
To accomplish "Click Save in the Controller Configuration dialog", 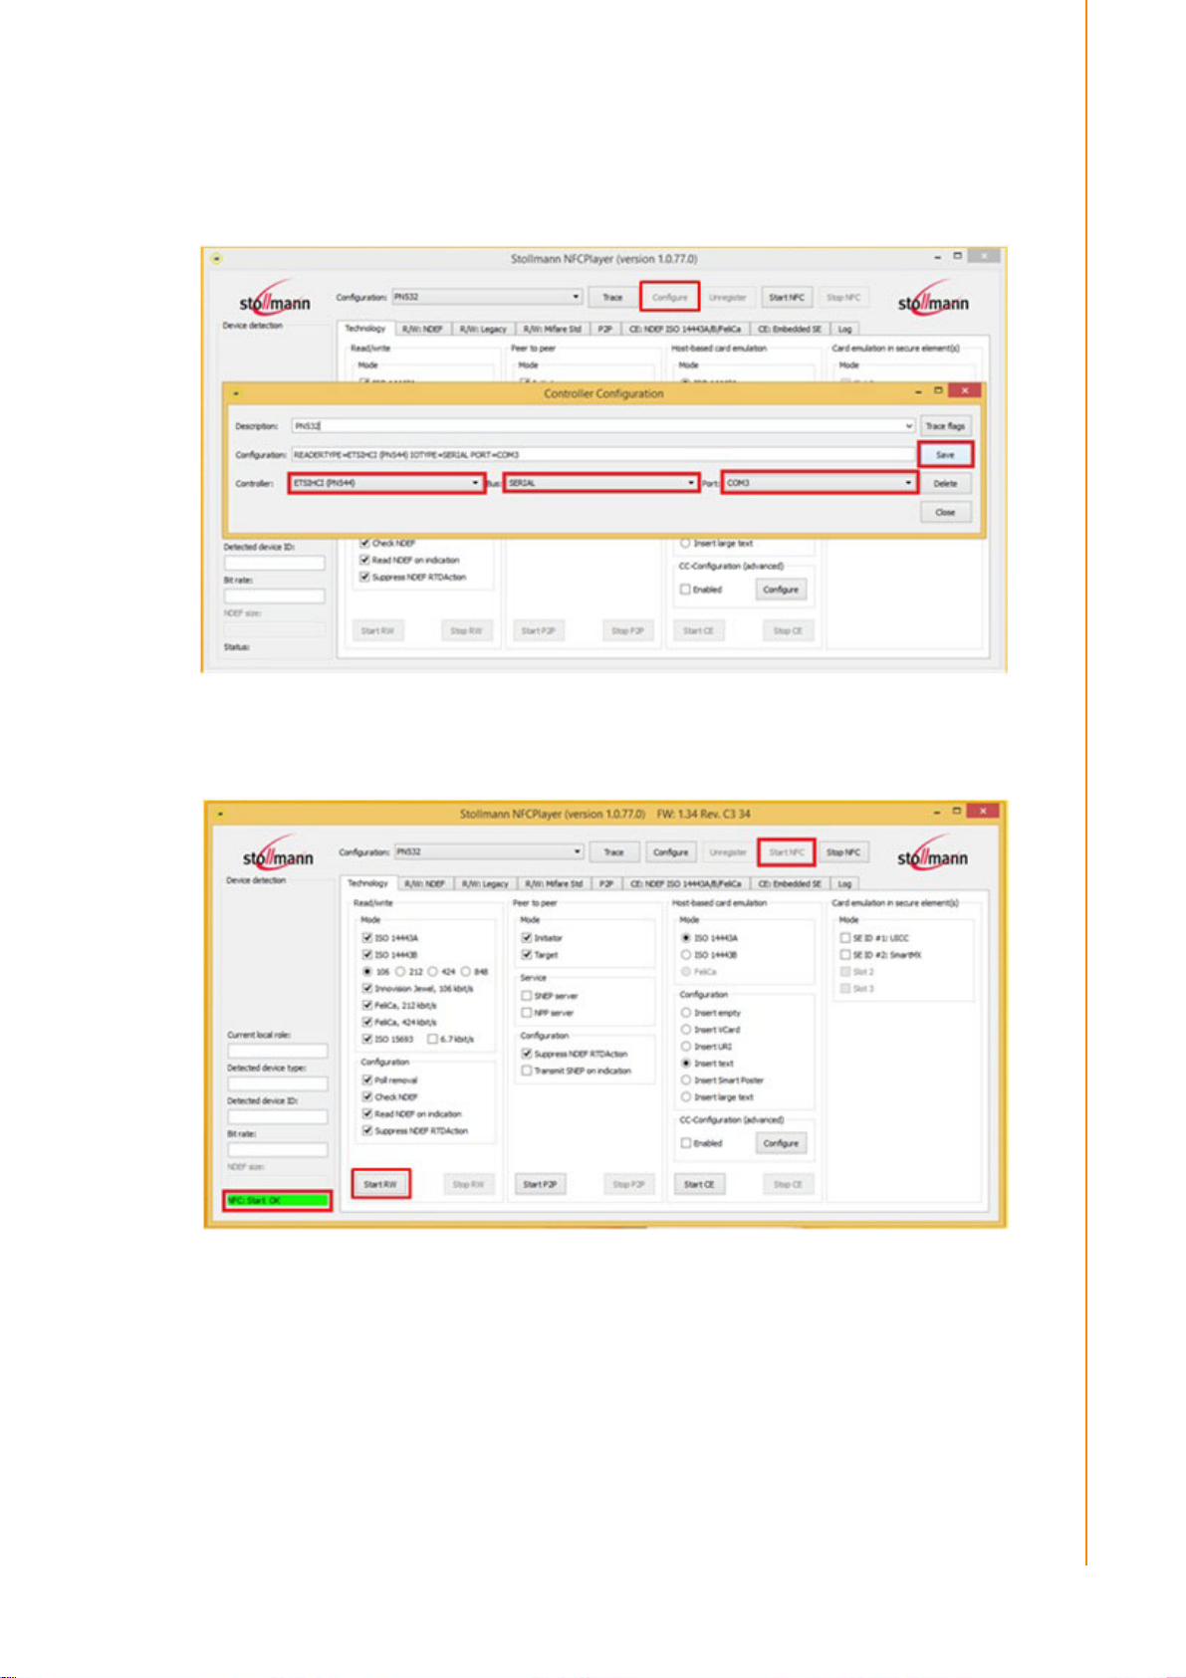I will point(945,455).
